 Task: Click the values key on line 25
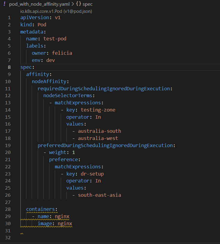point(75,188)
